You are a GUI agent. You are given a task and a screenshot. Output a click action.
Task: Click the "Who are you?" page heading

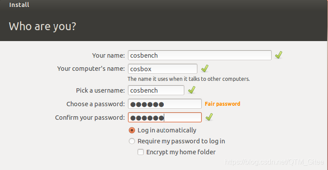[x=42, y=27]
